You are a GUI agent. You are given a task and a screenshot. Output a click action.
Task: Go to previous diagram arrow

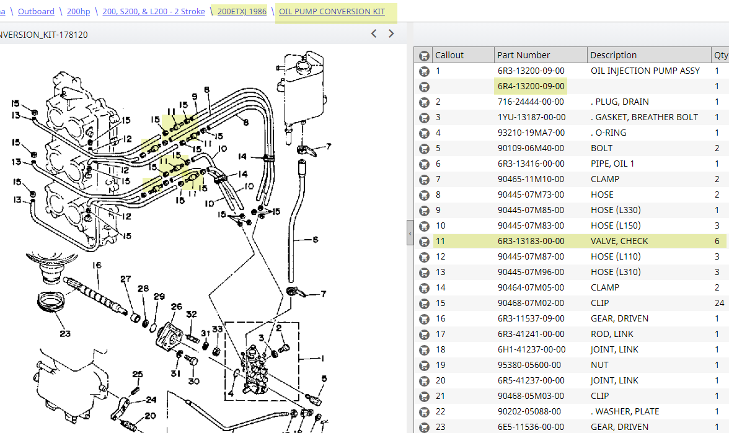374,33
